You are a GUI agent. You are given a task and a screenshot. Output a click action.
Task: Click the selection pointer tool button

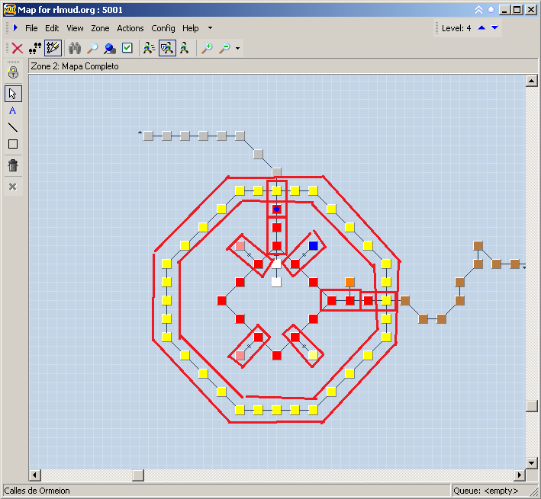tap(13, 94)
